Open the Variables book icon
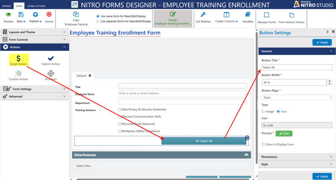The height and width of the screenshot is (180, 336). [248, 15]
